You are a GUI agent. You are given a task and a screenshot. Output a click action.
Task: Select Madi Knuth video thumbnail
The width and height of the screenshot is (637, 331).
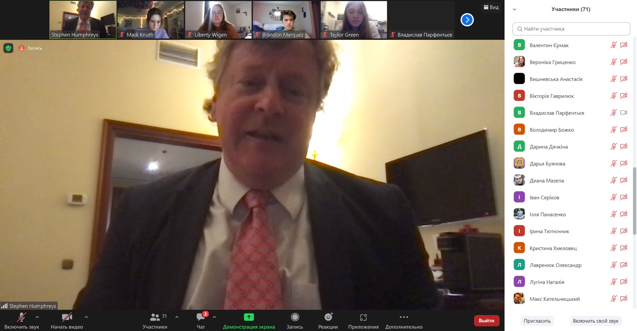[x=151, y=19]
